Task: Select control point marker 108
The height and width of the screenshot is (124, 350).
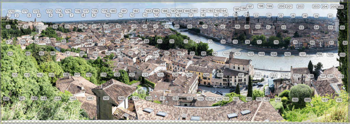Action: 320,54
